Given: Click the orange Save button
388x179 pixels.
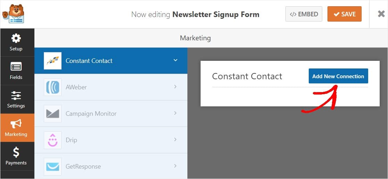Looking at the screenshot, I should (x=344, y=14).
